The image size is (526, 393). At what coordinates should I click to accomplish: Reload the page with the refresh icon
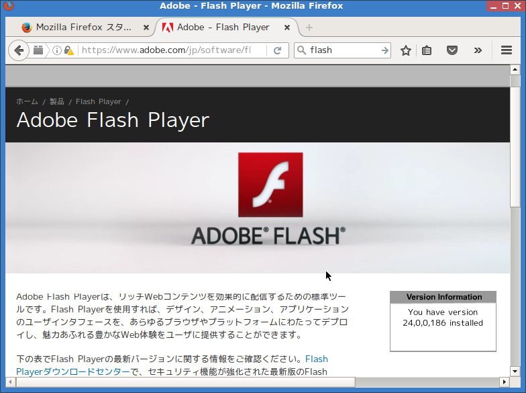click(x=278, y=50)
